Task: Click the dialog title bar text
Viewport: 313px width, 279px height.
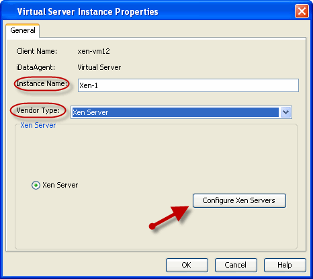Action: (x=88, y=11)
